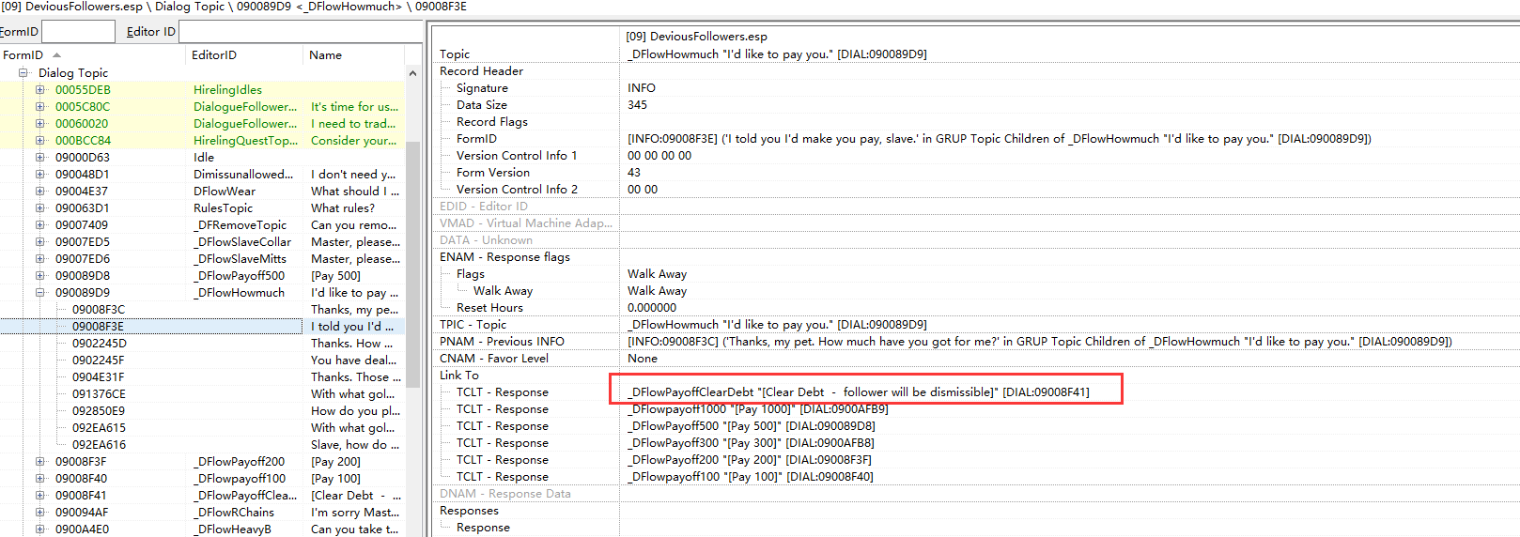Click the _DFlowPayoff300 Pay 300 response

(x=751, y=442)
